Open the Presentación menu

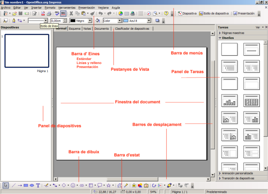pyautogui.click(x=86, y=8)
